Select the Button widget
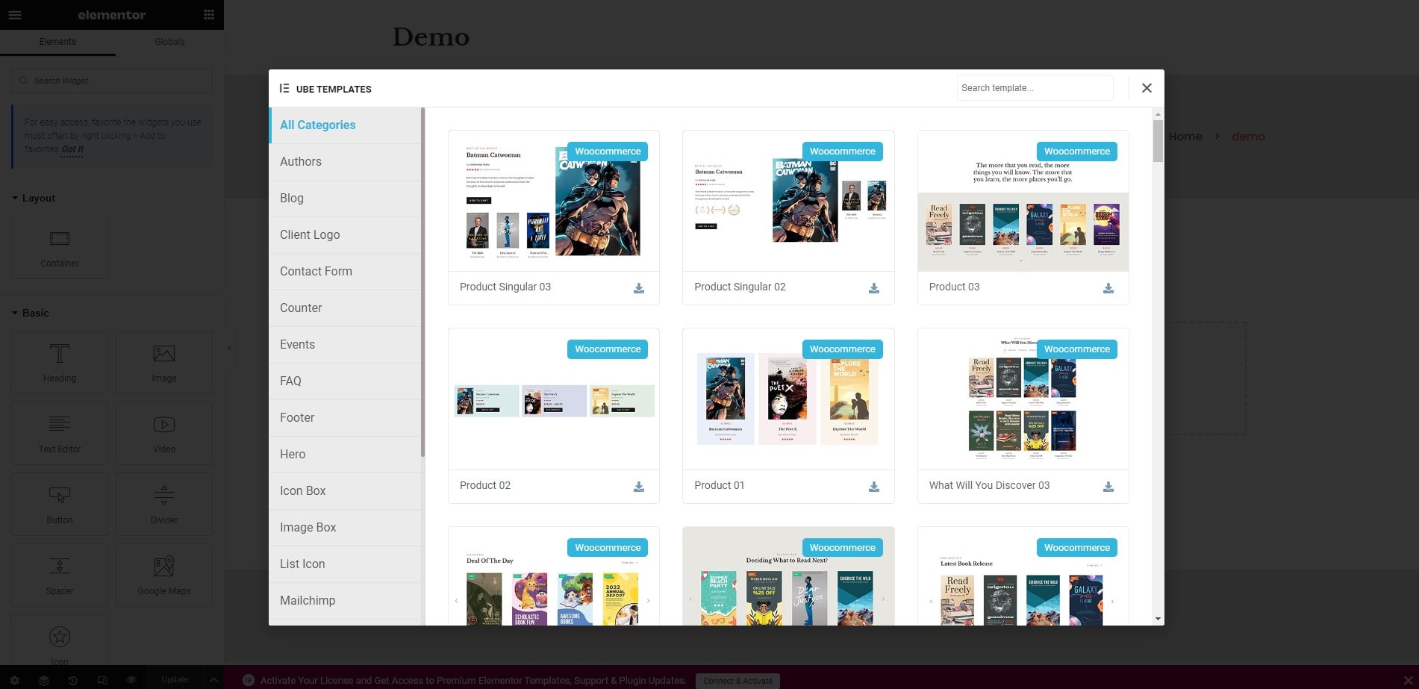 pyautogui.click(x=60, y=505)
